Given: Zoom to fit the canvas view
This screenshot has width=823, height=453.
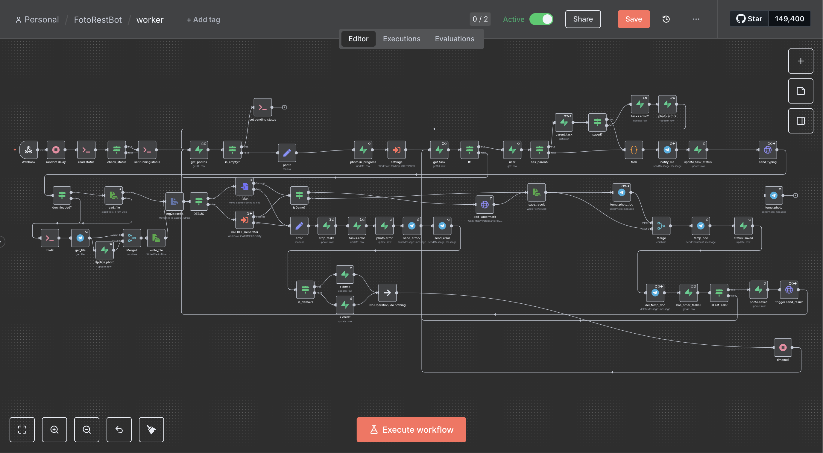Looking at the screenshot, I should tap(22, 429).
